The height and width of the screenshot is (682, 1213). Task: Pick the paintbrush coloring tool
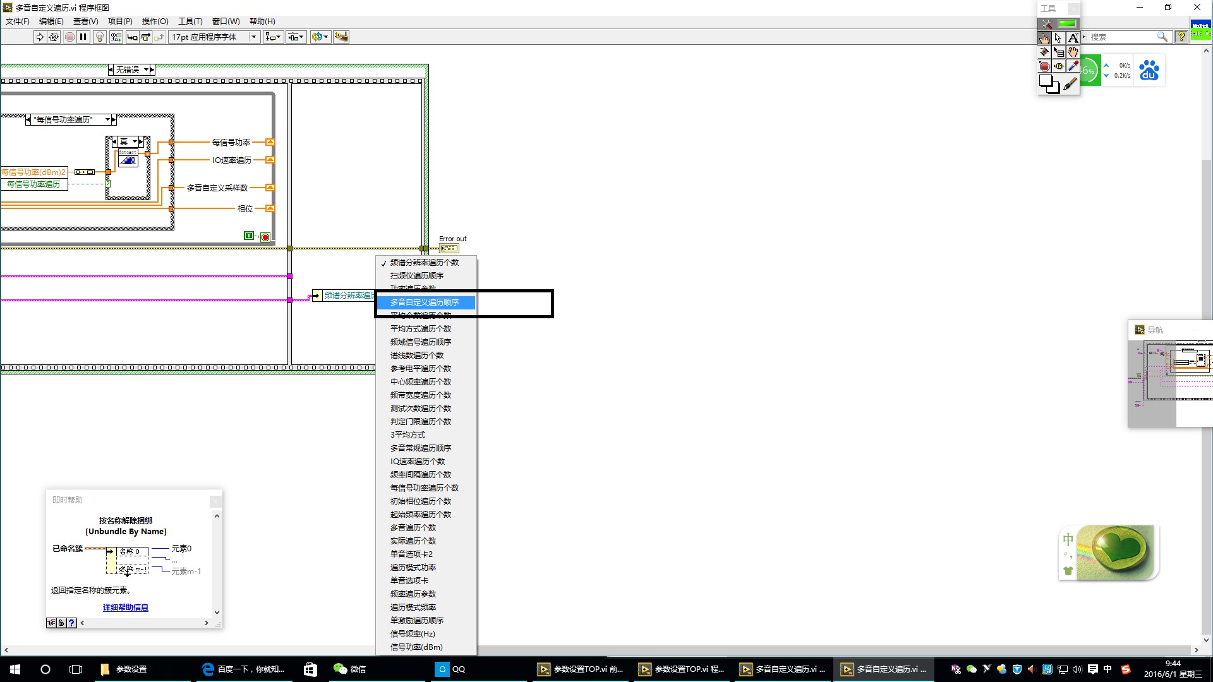pyautogui.click(x=1070, y=84)
